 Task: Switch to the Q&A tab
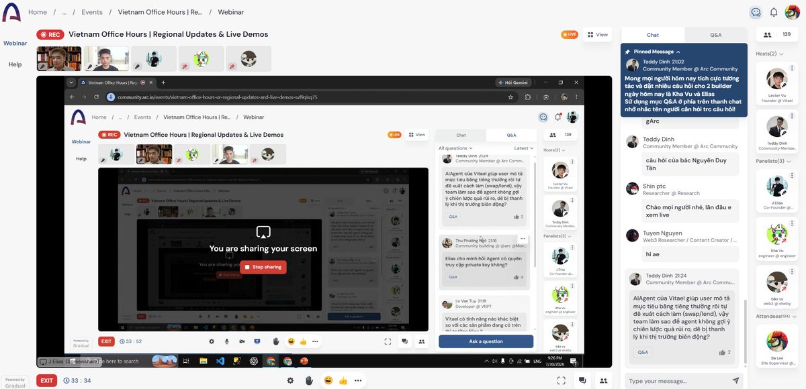[716, 35]
